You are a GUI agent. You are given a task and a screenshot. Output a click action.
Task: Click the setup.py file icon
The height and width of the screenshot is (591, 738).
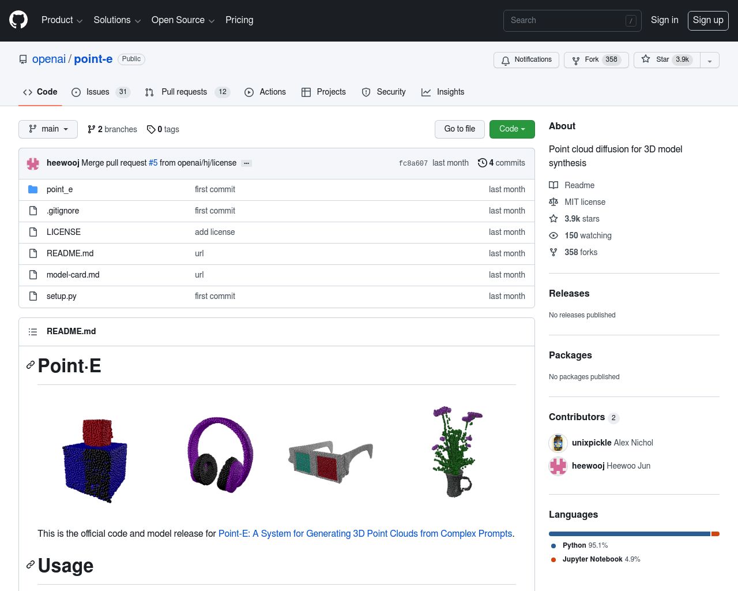(33, 296)
